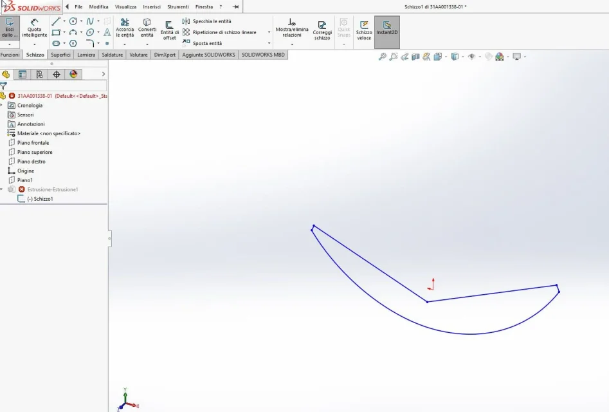Screen dimensions: 609x412
Task: Expand Mostra/elimina relazioni dropdown arrow
Action: tap(292, 44)
